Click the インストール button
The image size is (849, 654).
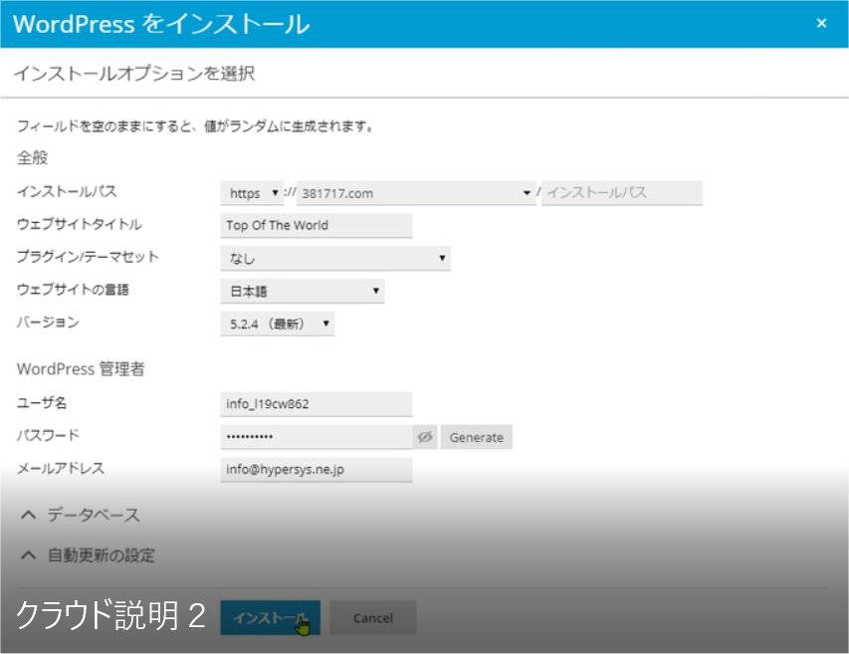coord(270,618)
